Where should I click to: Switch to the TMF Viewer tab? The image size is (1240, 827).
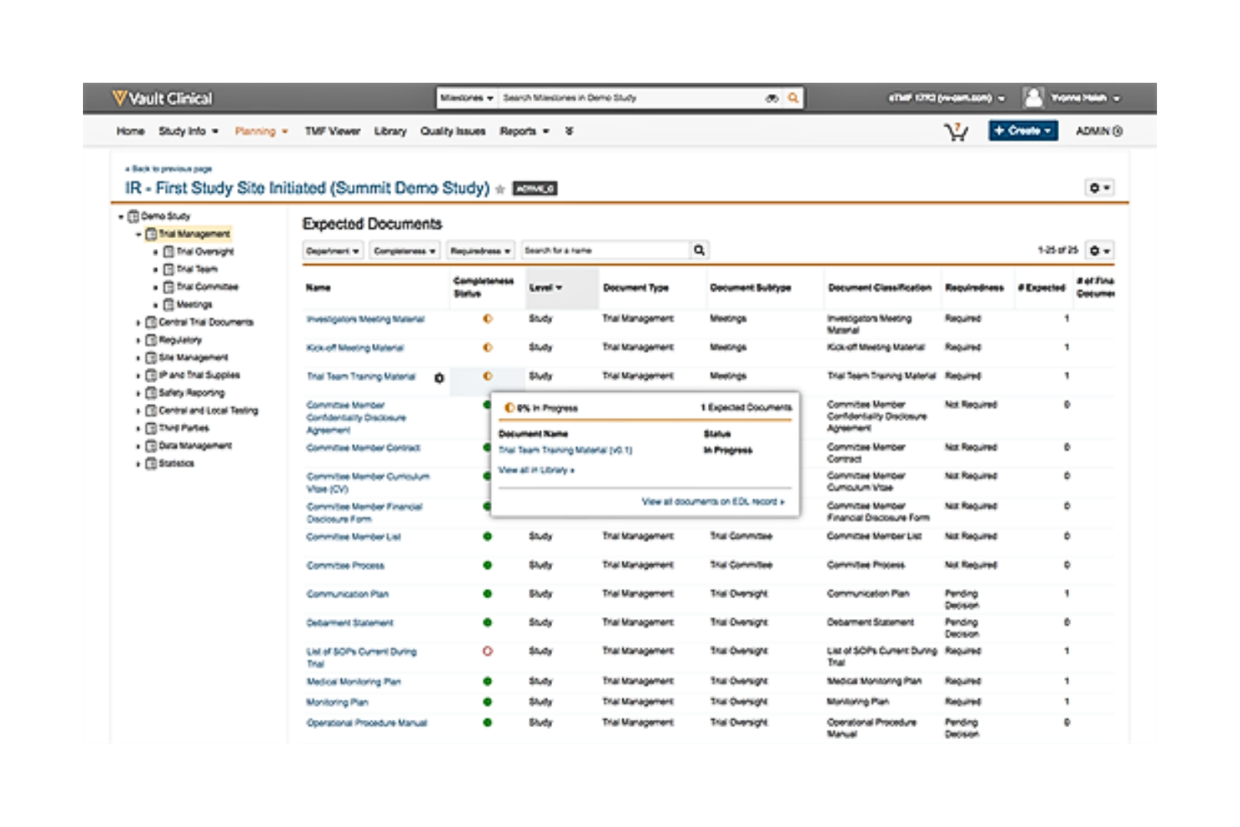coord(333,132)
